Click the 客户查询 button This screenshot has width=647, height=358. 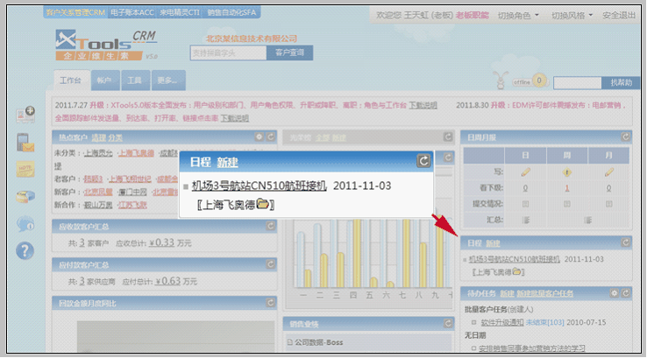[290, 53]
